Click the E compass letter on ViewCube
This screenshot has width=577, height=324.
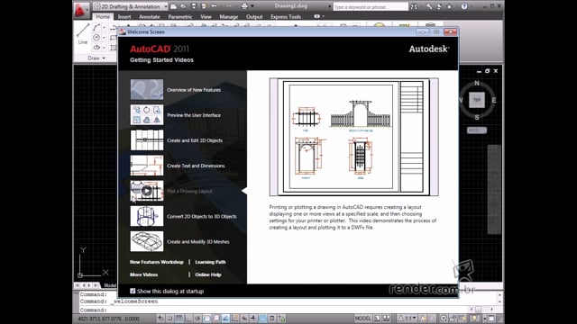click(x=494, y=100)
